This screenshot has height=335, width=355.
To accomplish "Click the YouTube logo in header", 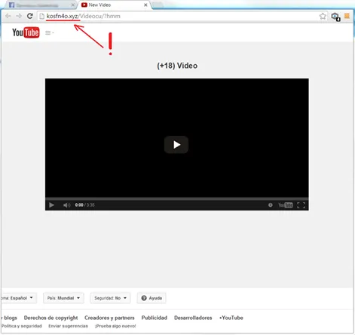I will point(26,32).
